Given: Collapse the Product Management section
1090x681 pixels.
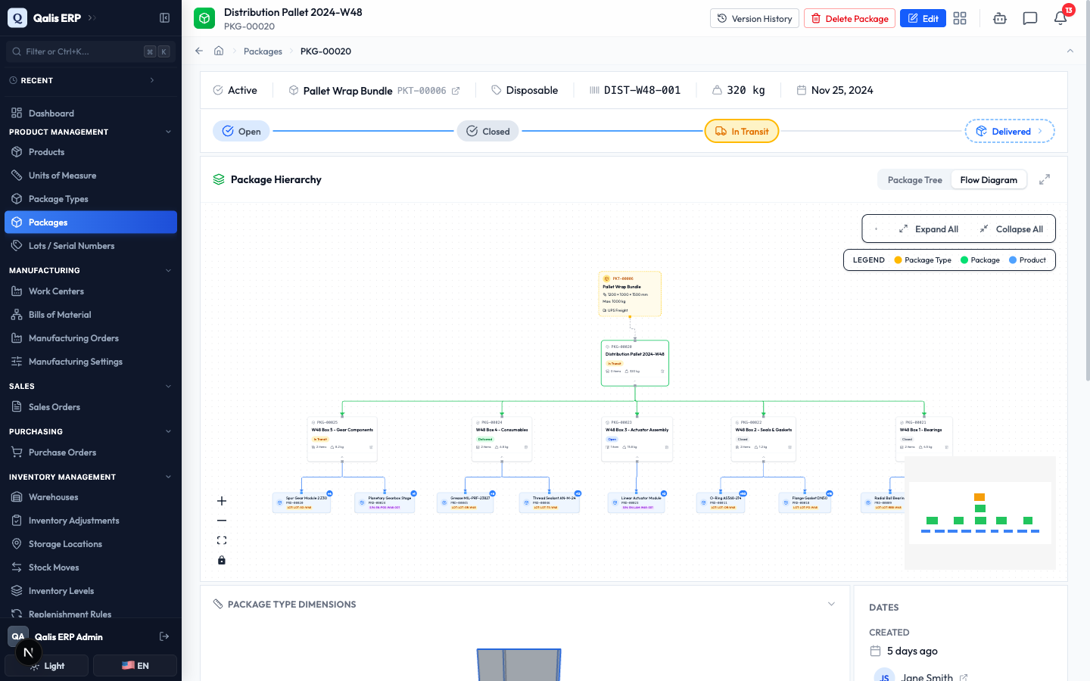Looking at the screenshot, I should pos(168,132).
